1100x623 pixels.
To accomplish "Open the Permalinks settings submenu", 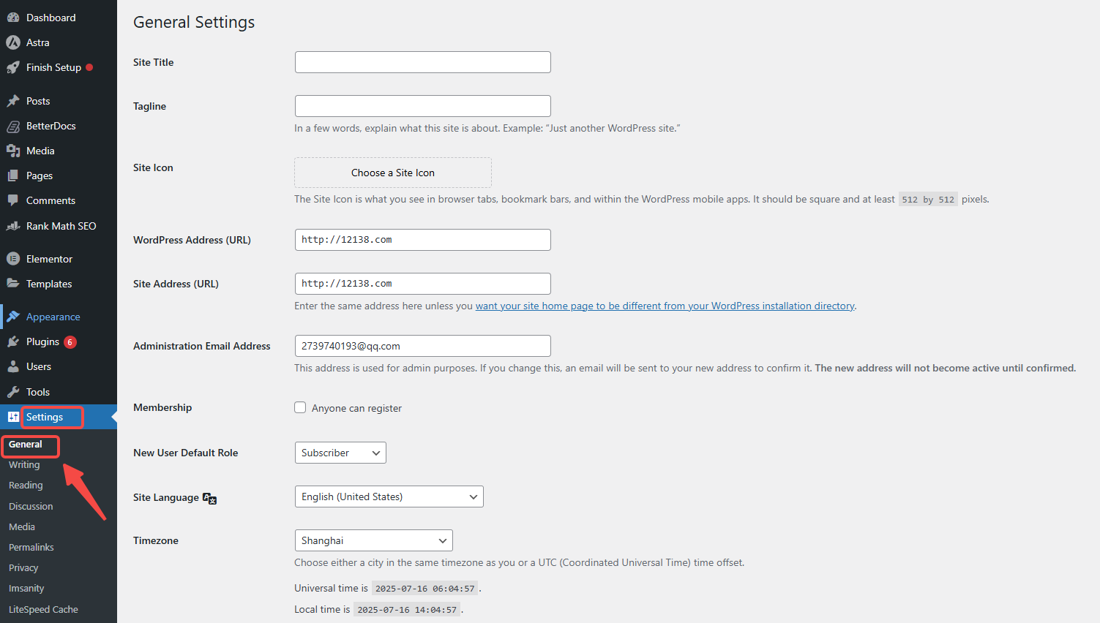I will click(31, 547).
